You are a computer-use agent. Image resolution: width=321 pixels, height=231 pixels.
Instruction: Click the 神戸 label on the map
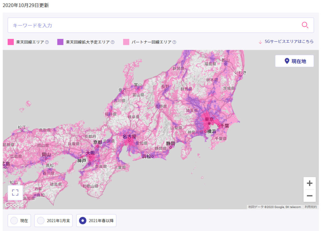point(82,161)
